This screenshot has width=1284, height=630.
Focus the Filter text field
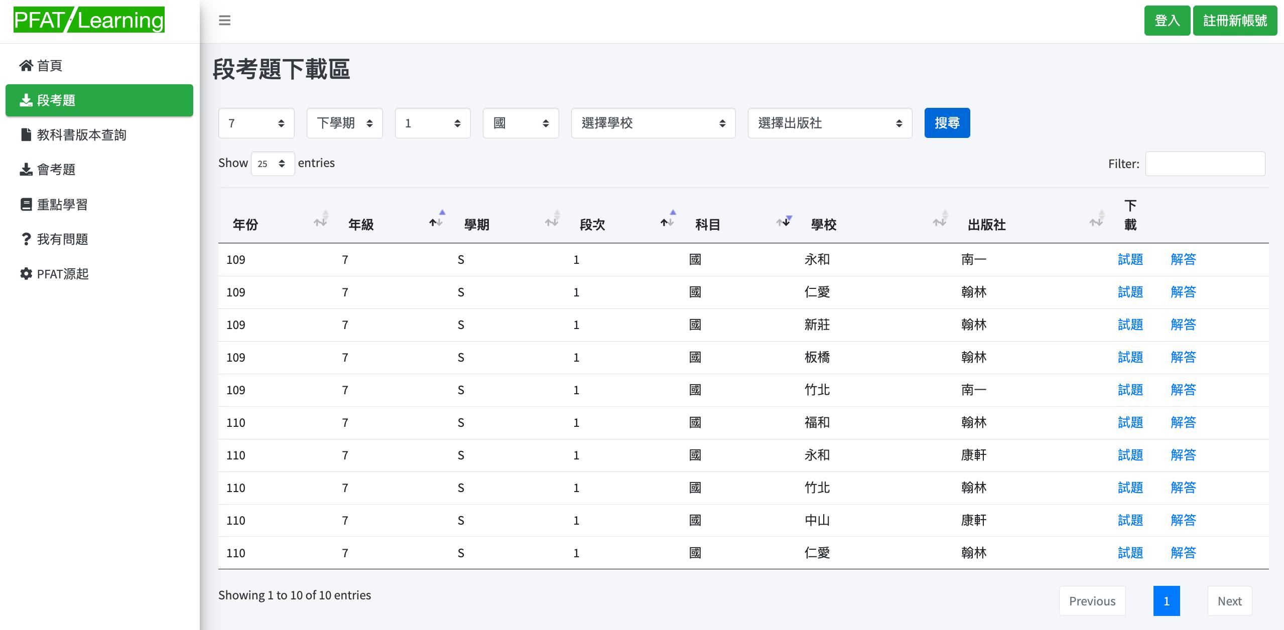coord(1205,164)
